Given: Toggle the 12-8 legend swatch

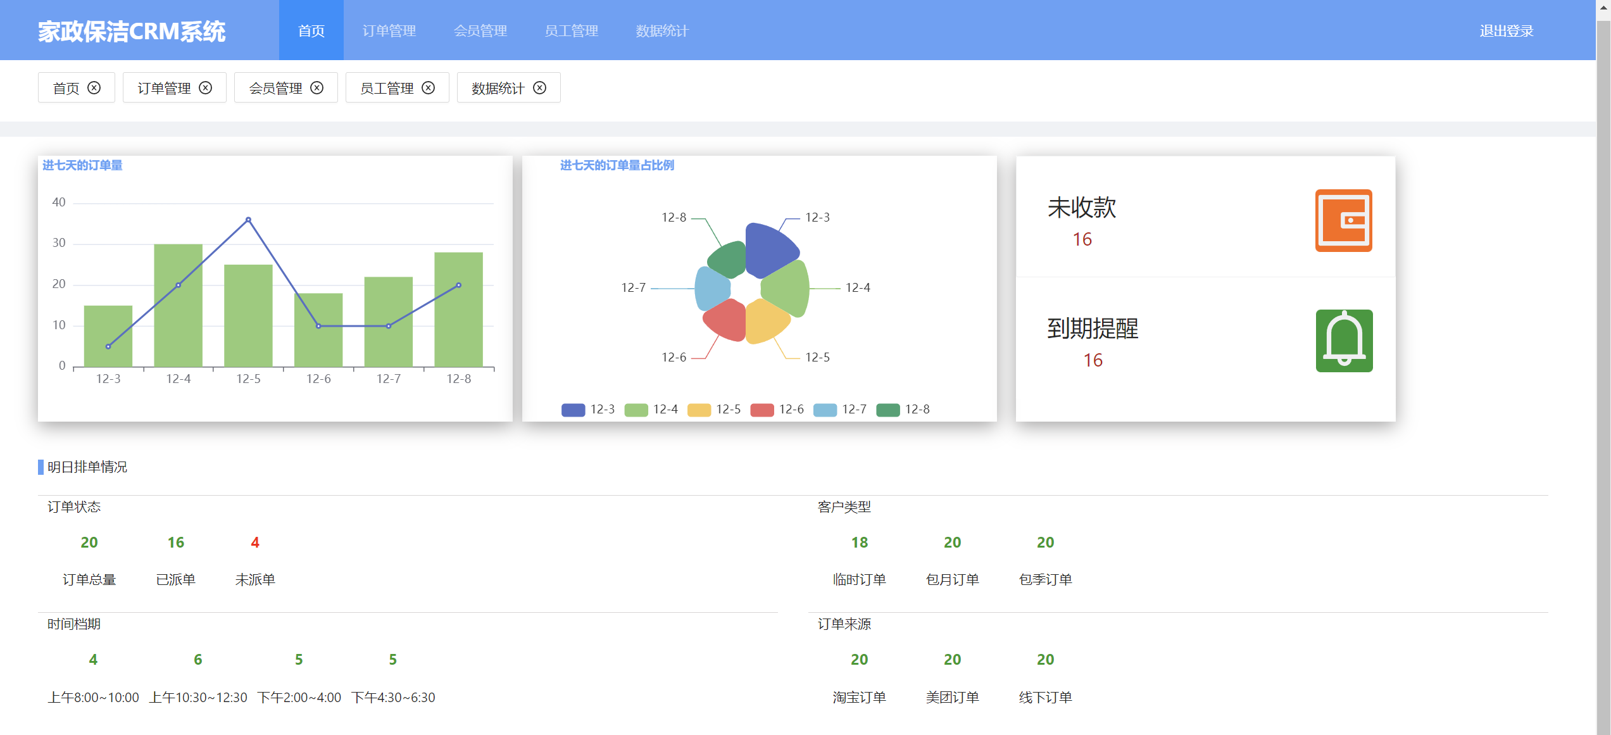Looking at the screenshot, I should click(888, 410).
